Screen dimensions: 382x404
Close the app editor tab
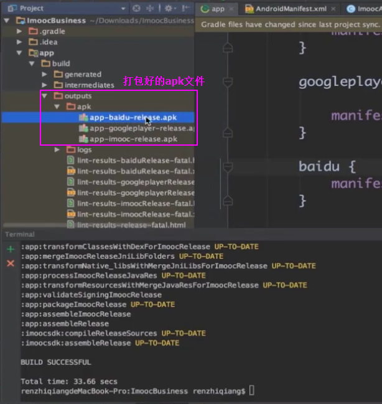231,9
